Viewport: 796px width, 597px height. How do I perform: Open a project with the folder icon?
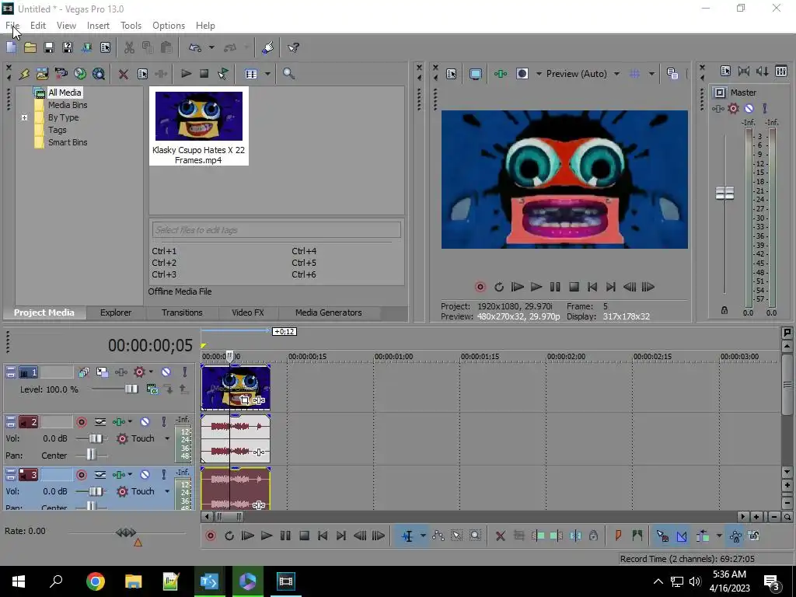pyautogui.click(x=30, y=47)
